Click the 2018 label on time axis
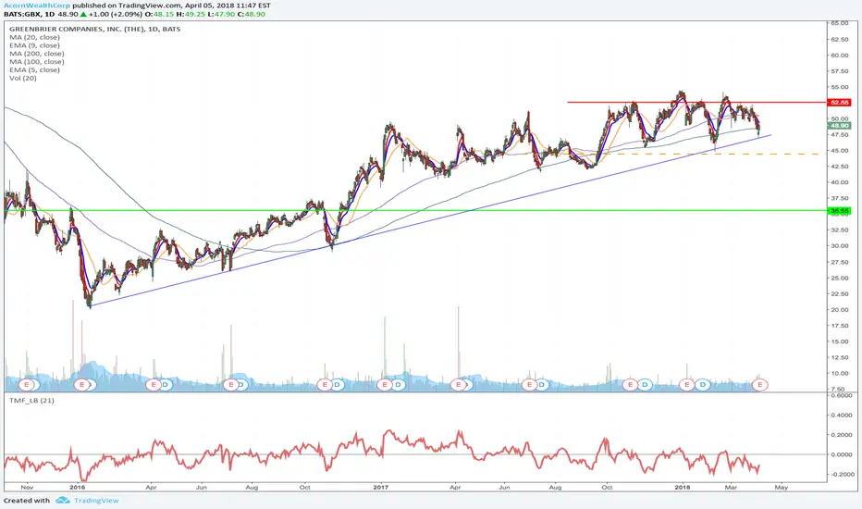 point(683,487)
